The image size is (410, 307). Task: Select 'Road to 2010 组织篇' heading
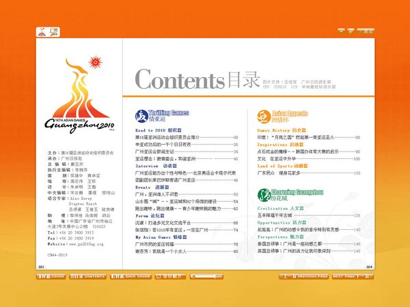tap(159, 130)
